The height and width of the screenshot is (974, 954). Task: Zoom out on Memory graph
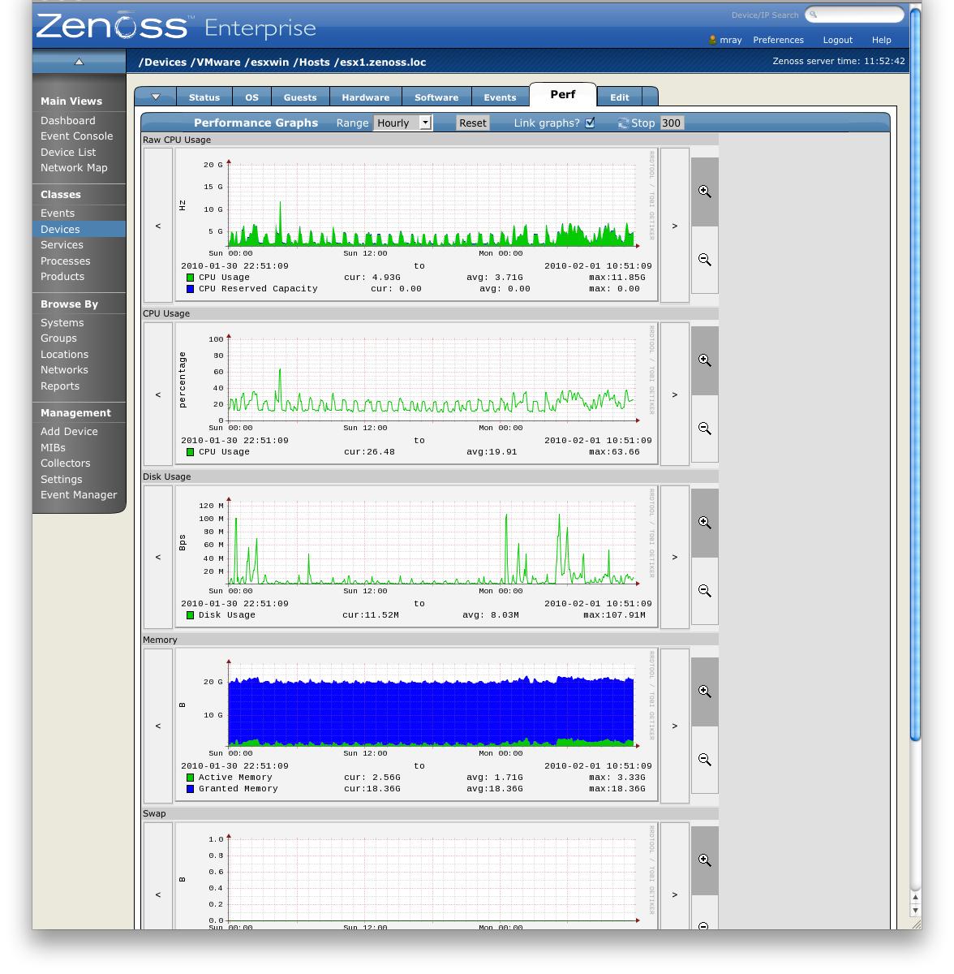704,760
